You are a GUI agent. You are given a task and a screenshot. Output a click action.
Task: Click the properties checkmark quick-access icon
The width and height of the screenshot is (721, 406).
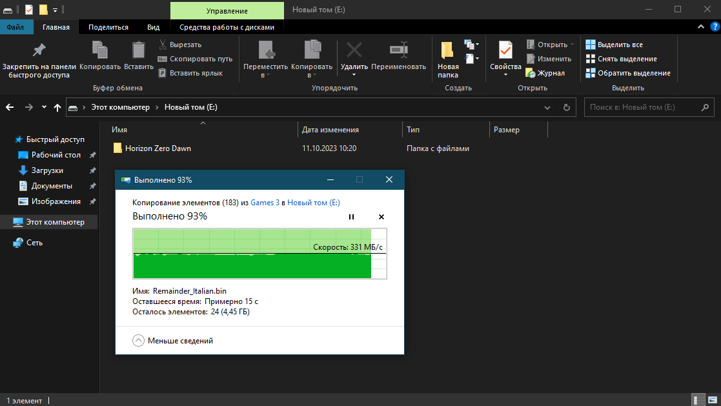29,10
